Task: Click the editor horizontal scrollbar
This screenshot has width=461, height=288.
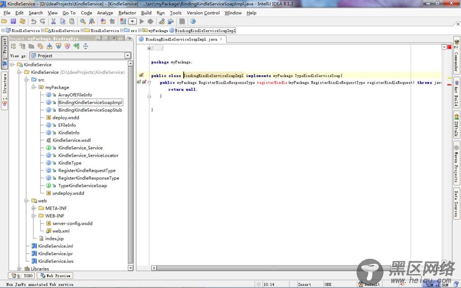Action: tap(273, 268)
